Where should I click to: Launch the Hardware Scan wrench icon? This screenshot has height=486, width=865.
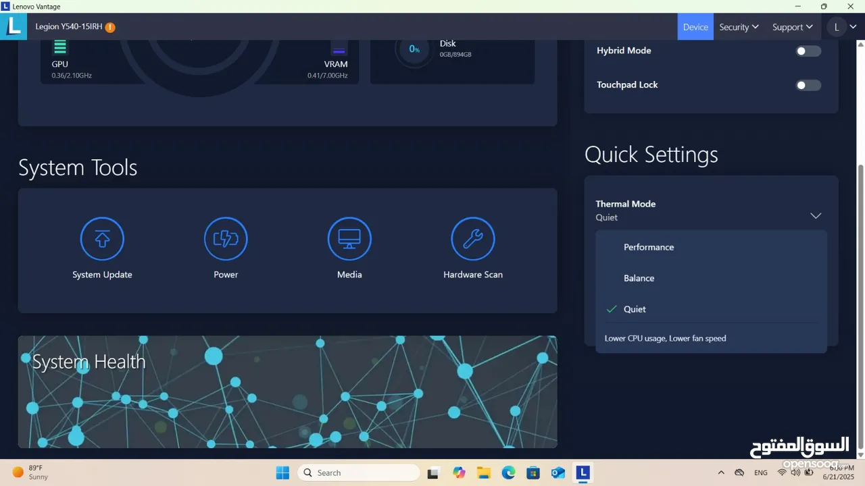coord(473,238)
